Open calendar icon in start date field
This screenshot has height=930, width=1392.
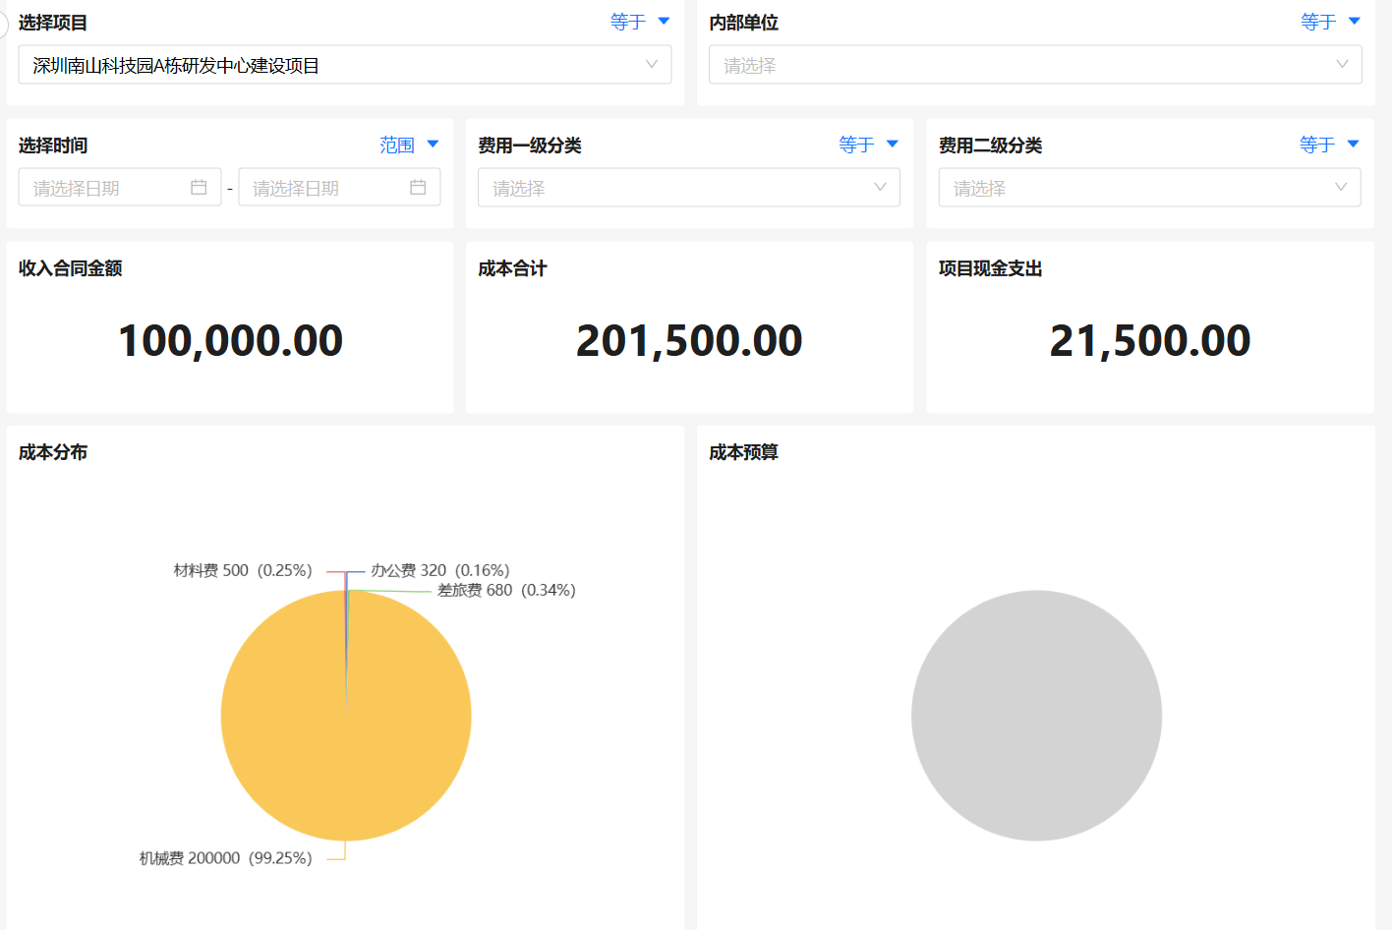tap(199, 188)
